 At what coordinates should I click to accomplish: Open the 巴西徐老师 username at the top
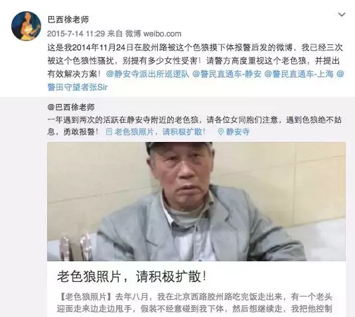pos(68,20)
